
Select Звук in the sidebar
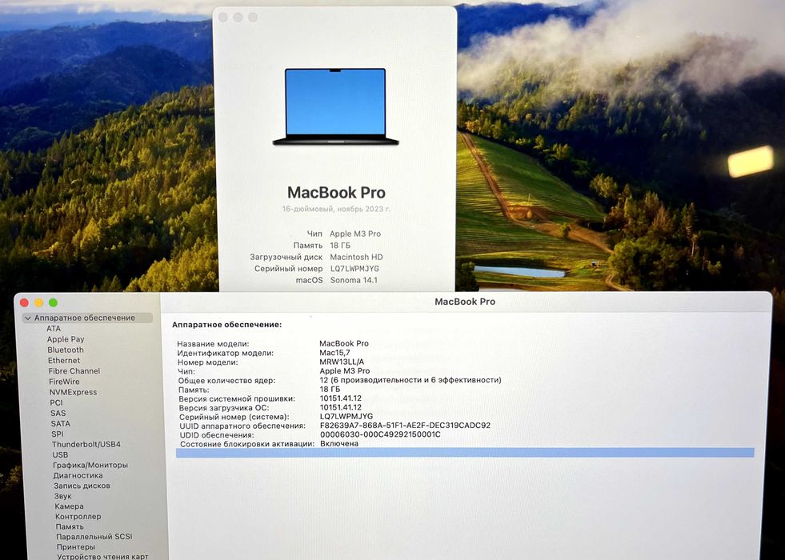pyautogui.click(x=63, y=496)
